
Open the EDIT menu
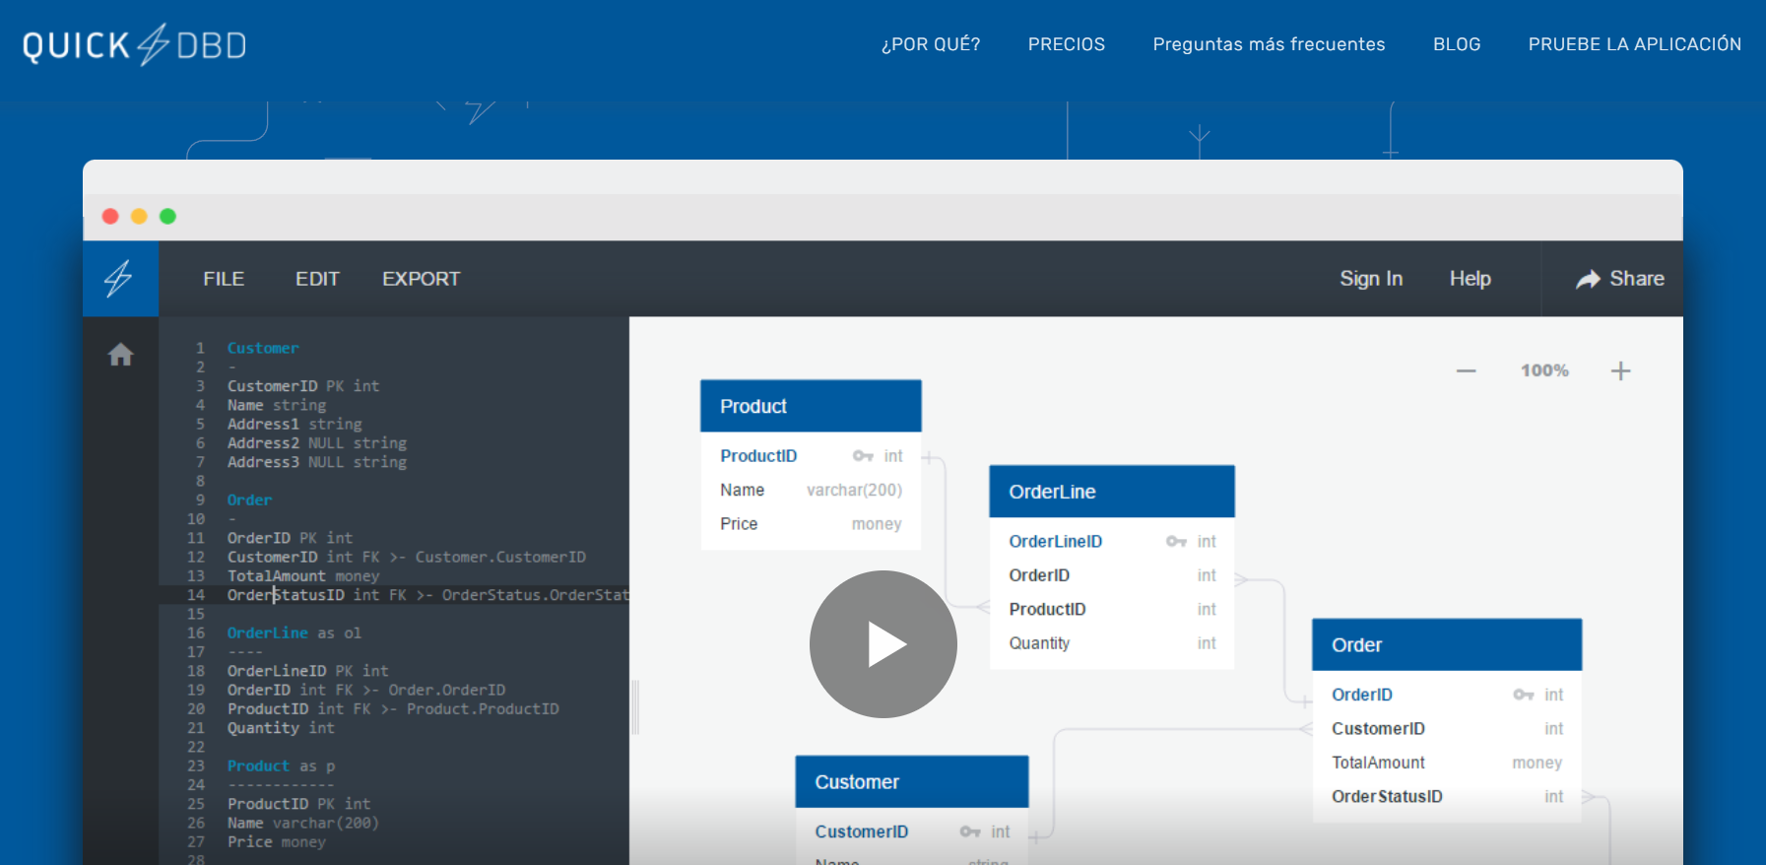pos(317,279)
